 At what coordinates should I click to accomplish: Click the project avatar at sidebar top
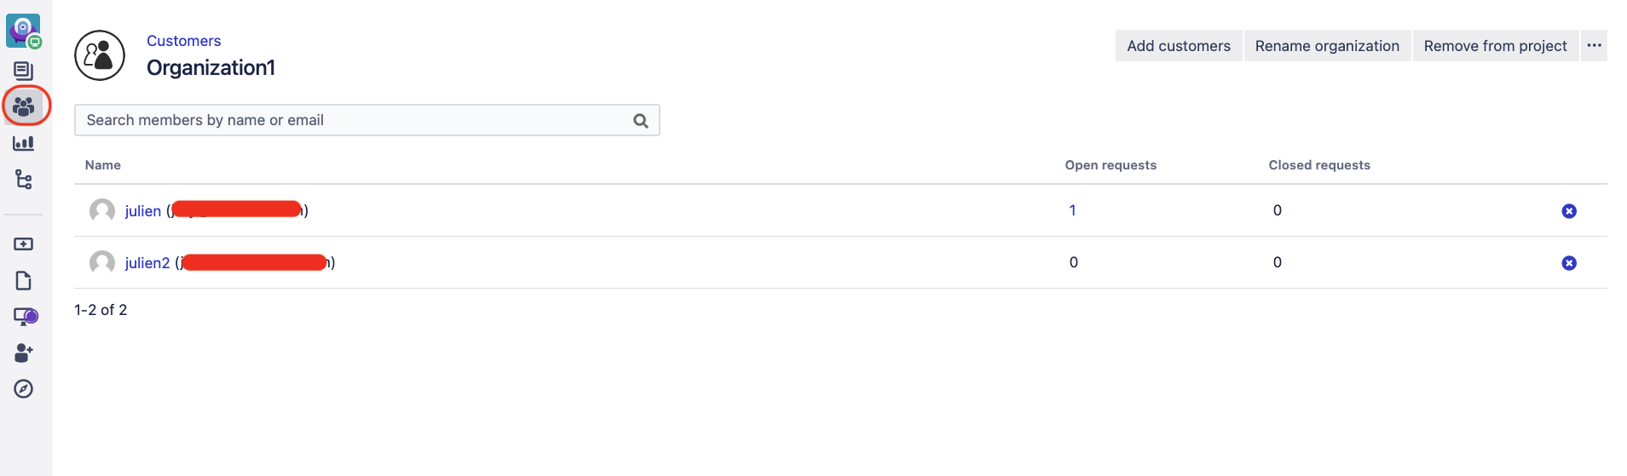[x=24, y=31]
